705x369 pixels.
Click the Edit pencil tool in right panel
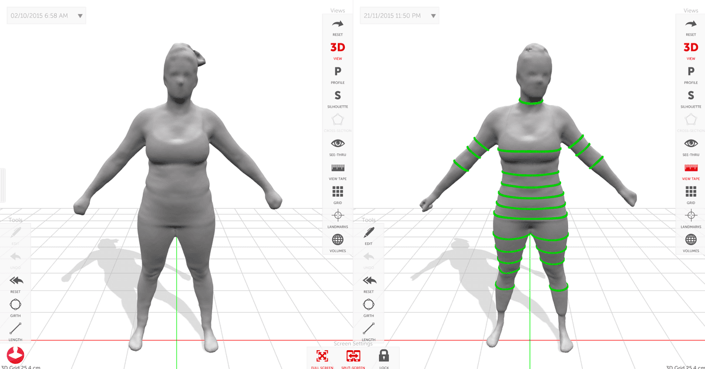click(368, 235)
